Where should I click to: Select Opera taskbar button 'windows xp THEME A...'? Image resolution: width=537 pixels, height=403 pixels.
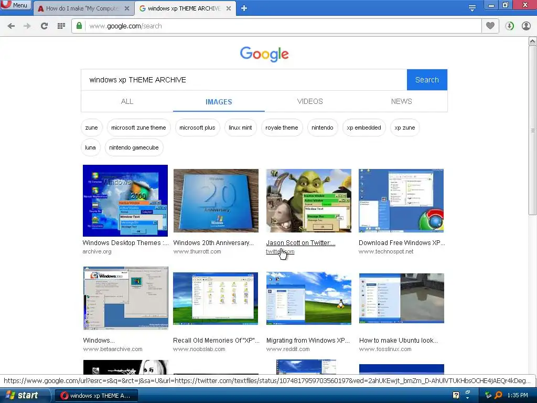click(96, 396)
